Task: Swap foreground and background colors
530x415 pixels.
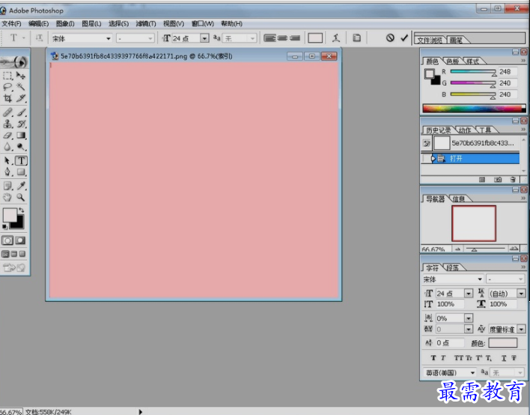Action: click(x=22, y=210)
